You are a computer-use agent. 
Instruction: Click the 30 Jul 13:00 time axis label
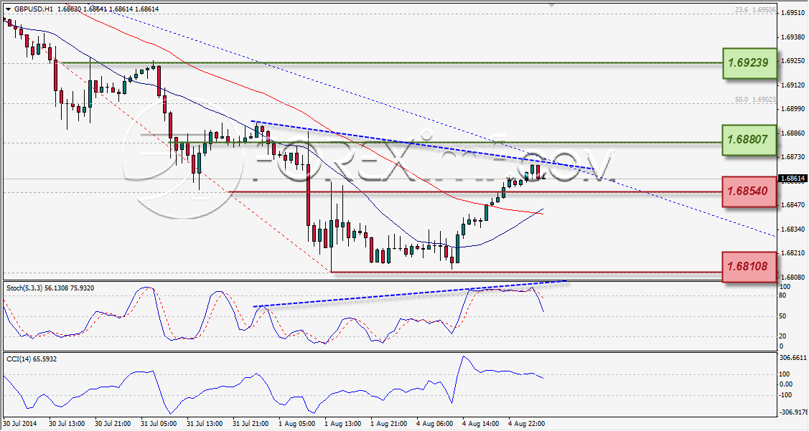(67, 424)
